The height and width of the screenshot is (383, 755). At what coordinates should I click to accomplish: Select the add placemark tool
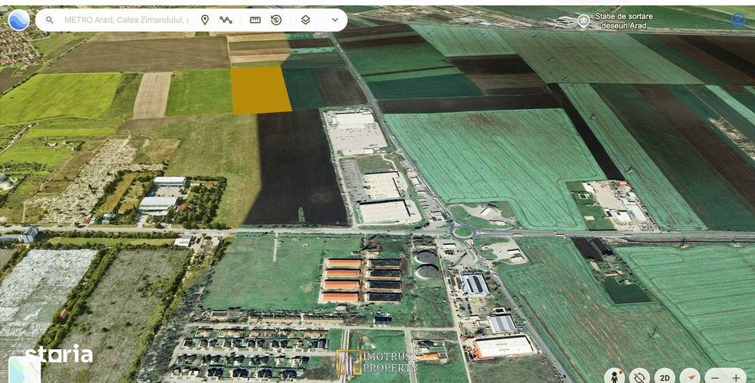click(205, 20)
